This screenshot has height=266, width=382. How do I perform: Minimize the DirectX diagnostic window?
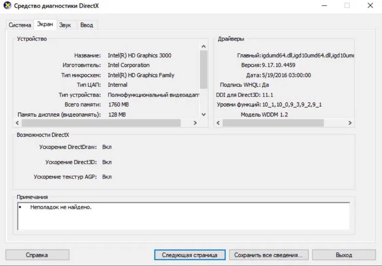tap(324, 6)
